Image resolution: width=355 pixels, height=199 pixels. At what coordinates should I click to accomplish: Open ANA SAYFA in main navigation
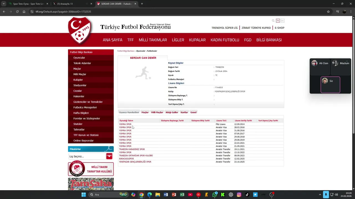(x=113, y=40)
